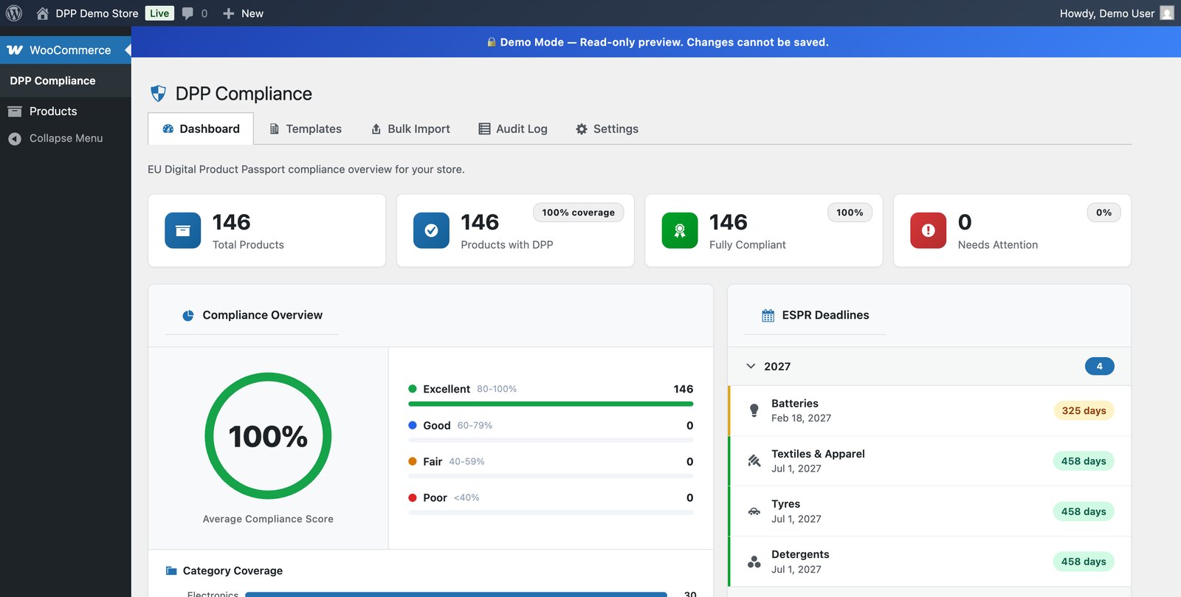This screenshot has width=1181, height=597.
Task: Click the Excellent green progress bar
Action: point(551,404)
